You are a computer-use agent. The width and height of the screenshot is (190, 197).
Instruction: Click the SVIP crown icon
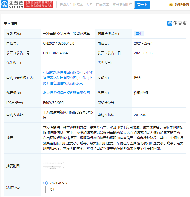171,5
